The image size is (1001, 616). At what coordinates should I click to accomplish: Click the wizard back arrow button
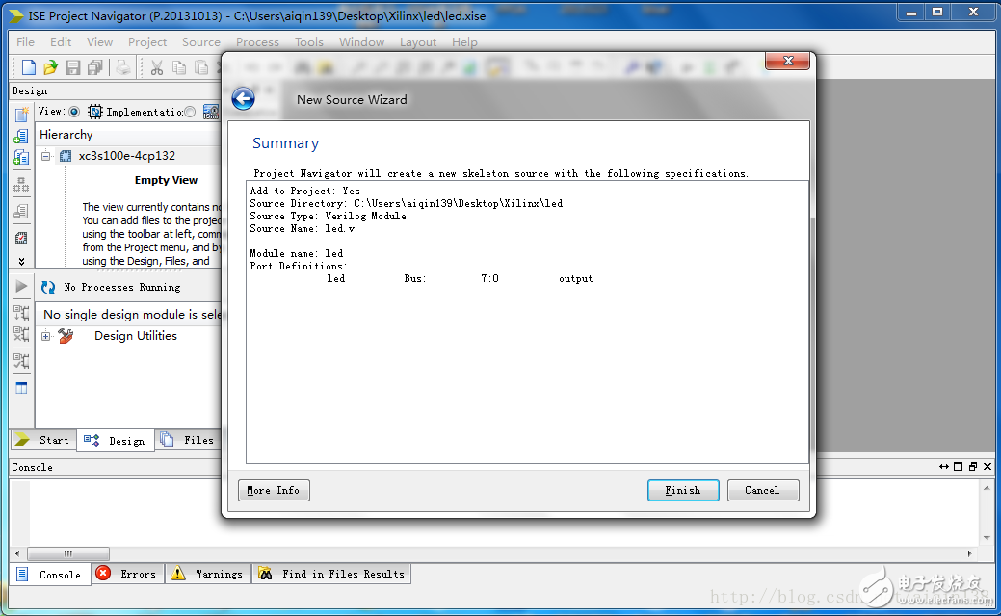[x=243, y=99]
